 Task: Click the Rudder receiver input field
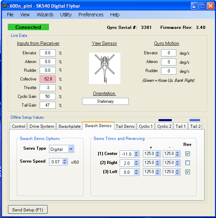point(48,70)
